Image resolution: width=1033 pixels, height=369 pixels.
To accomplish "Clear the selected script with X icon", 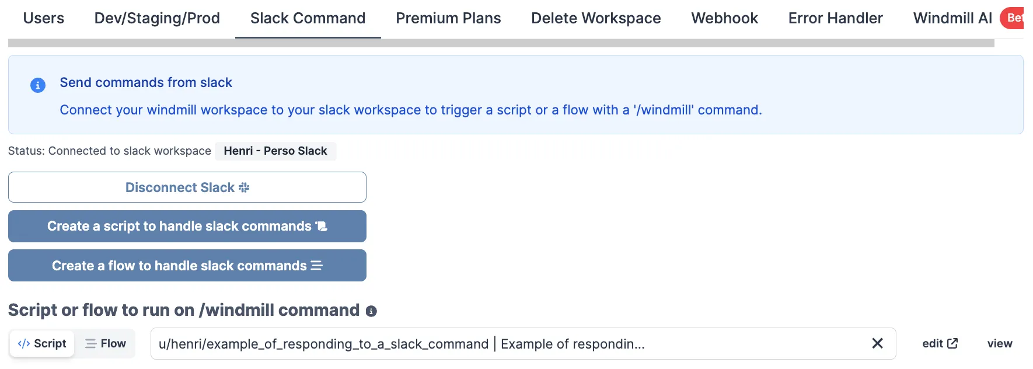I will (877, 343).
